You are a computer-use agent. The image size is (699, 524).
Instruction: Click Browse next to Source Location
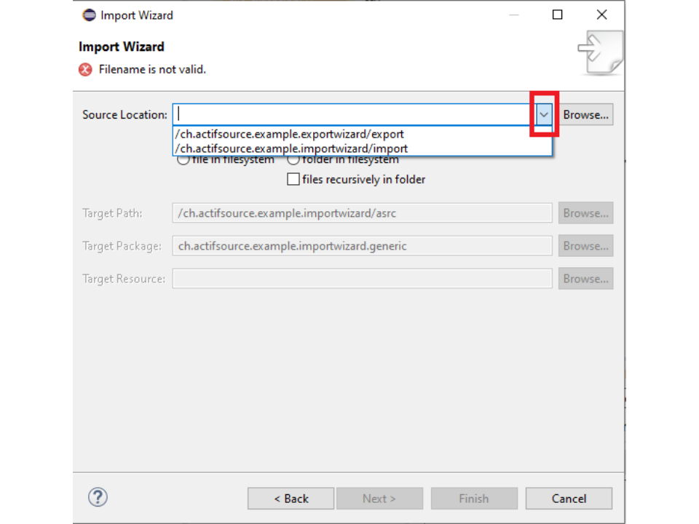(x=585, y=115)
